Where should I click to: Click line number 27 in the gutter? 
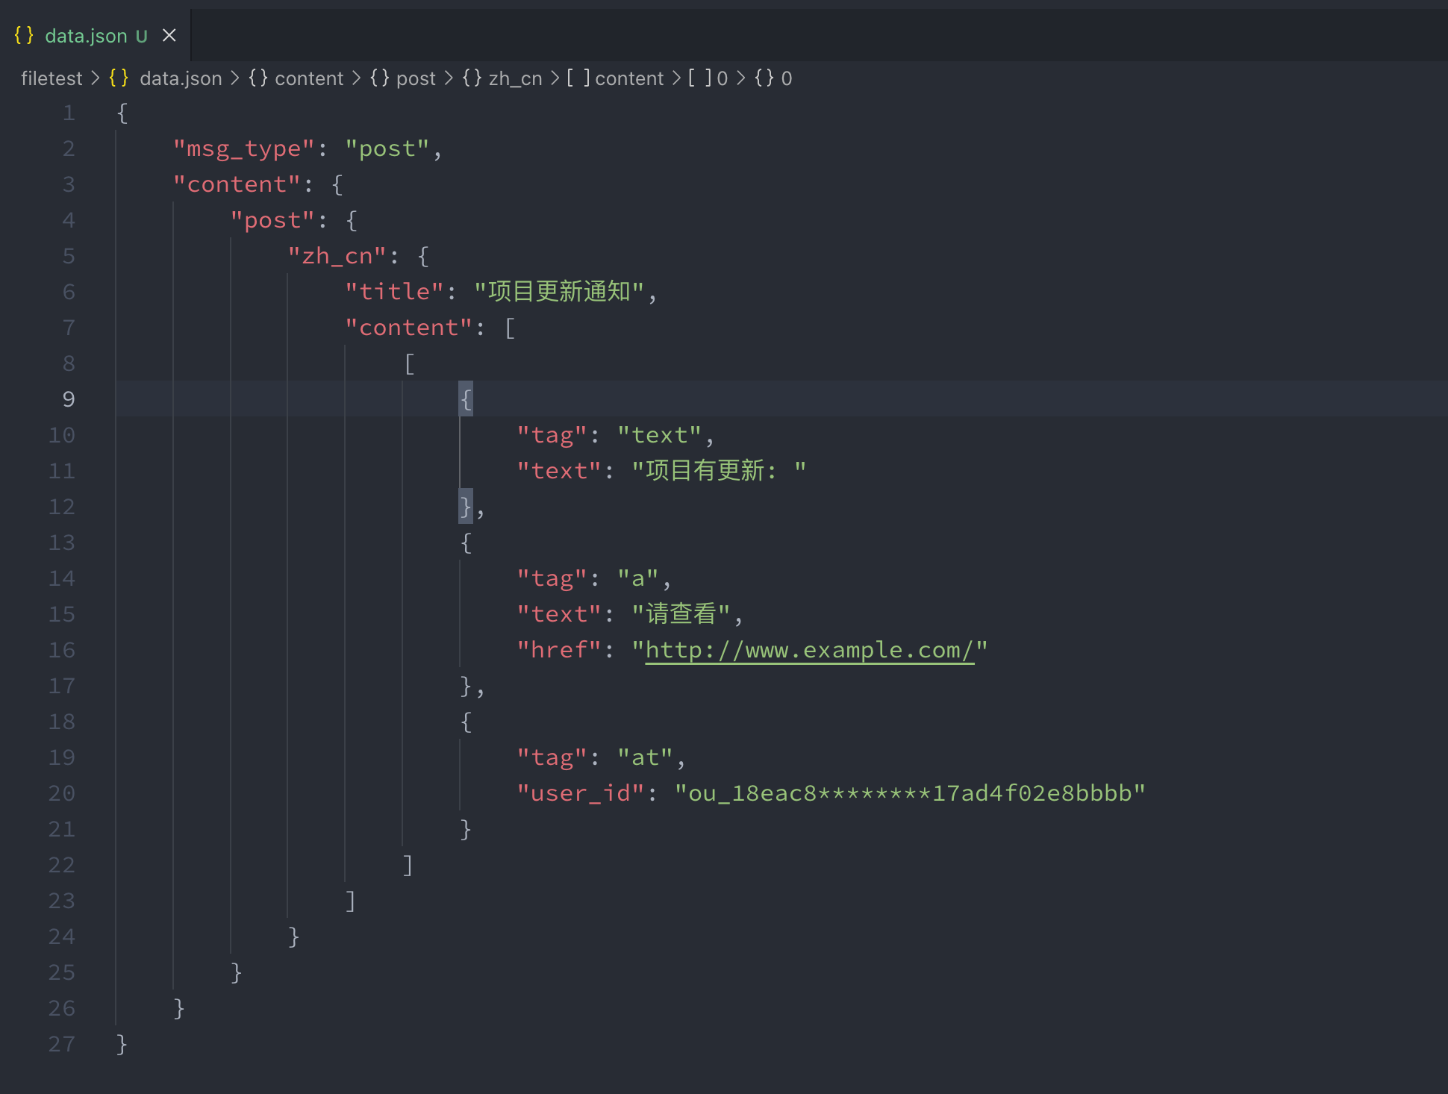point(62,1044)
